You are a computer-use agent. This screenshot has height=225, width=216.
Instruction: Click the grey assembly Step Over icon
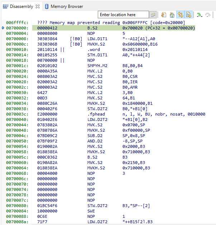(x=208, y=15)
